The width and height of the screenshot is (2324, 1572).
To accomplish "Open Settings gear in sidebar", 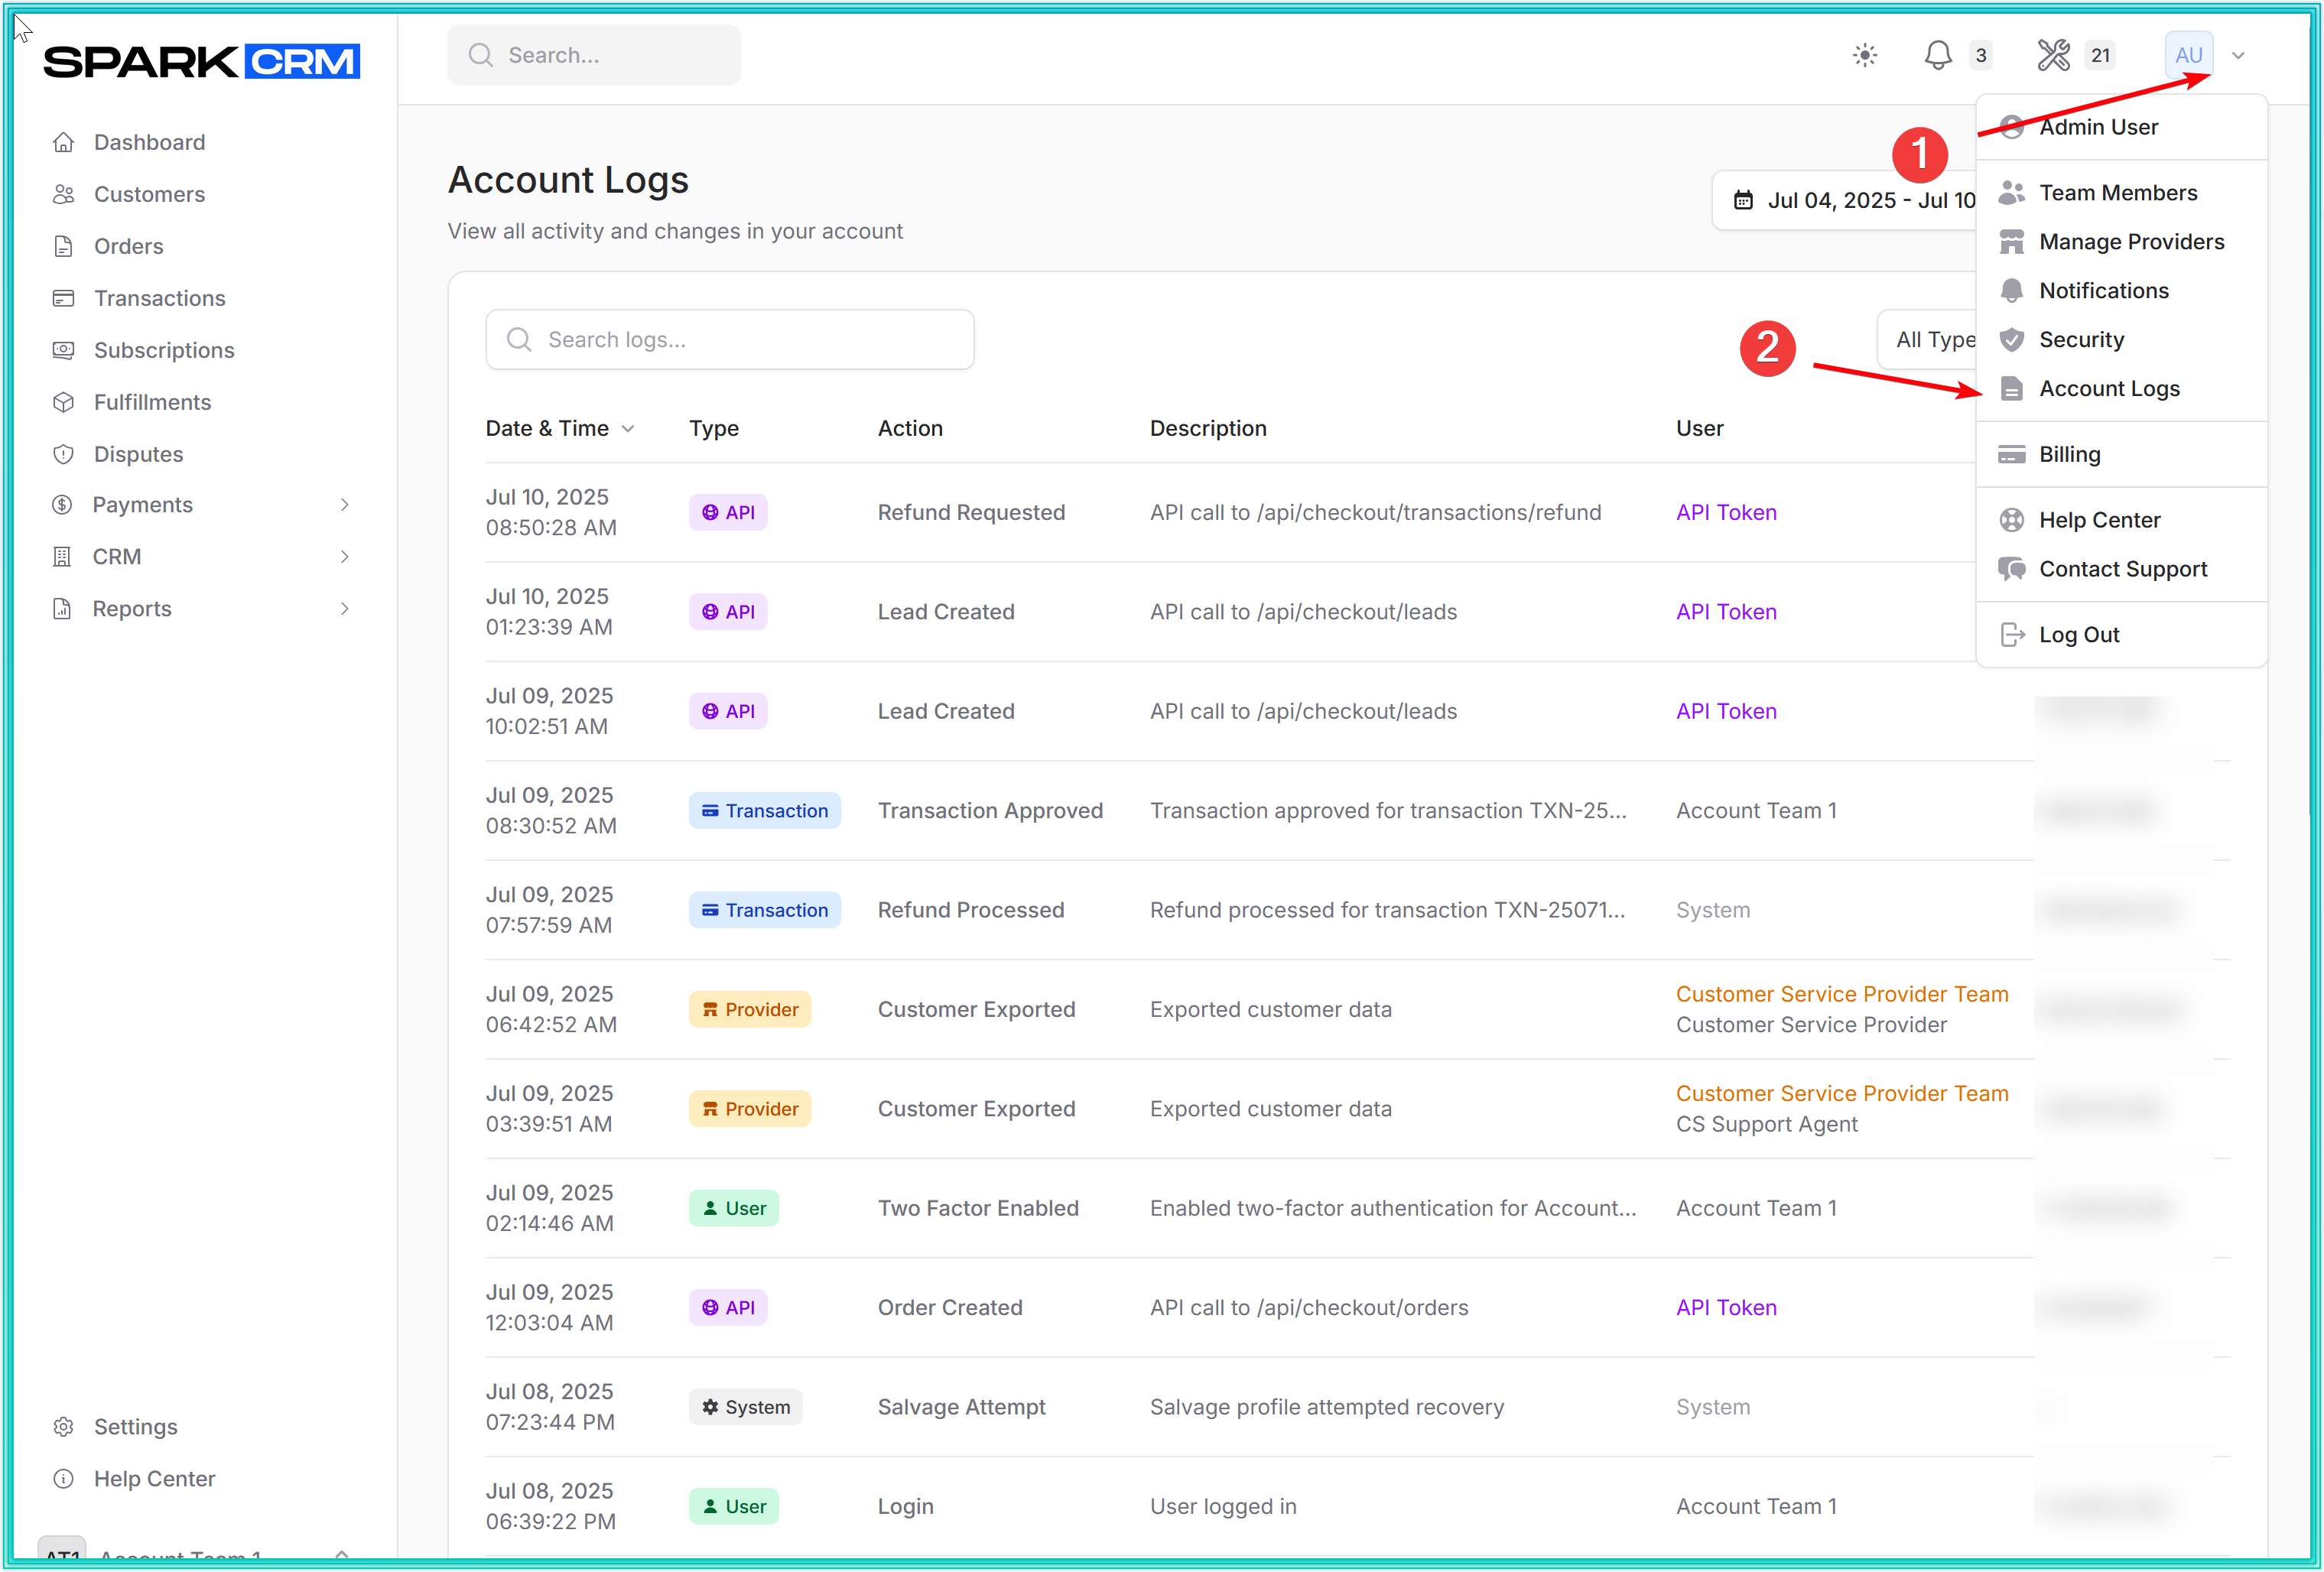I will 64,1426.
